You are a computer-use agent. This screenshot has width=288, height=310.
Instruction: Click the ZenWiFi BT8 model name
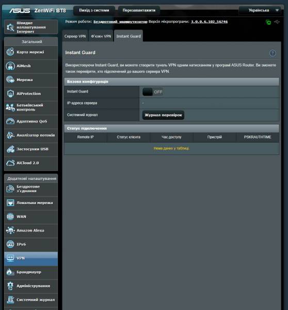click(50, 10)
